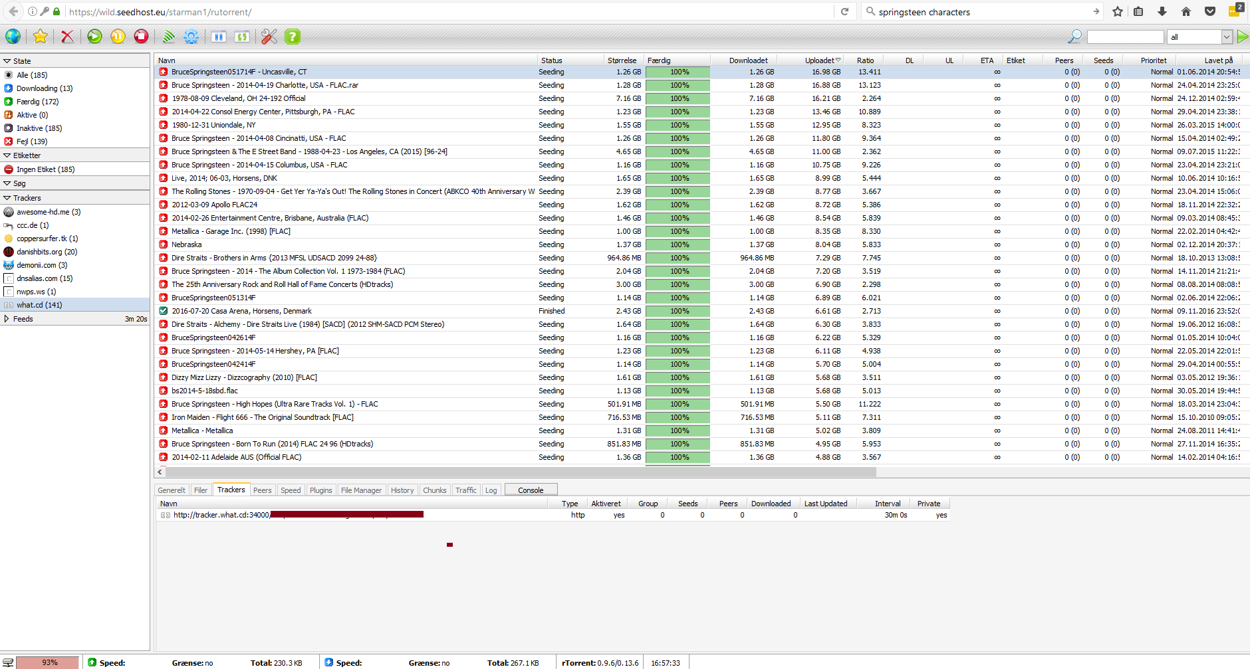Image resolution: width=1250 pixels, height=669 pixels.
Task: Filter by Fejl (139) state
Action: (32, 142)
